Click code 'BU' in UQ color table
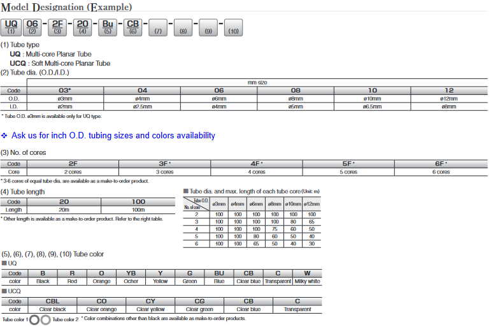The width and height of the screenshot is (493, 327). pos(219,273)
